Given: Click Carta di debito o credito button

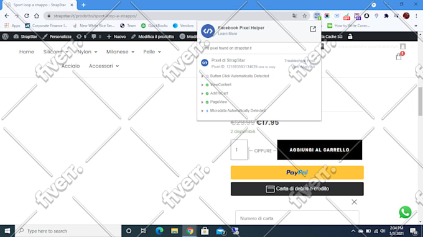Looking at the screenshot, I should point(297,189).
